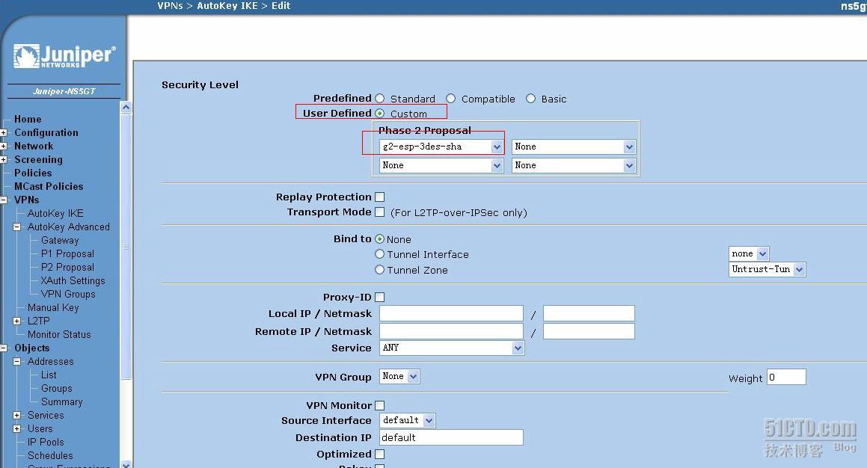Open the Addresses List item
The width and height of the screenshot is (867, 468).
49,375
